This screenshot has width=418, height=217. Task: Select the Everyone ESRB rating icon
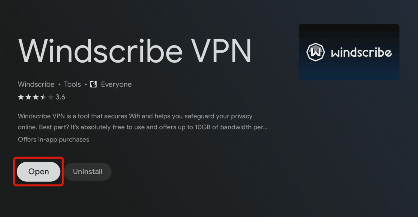pos(93,84)
